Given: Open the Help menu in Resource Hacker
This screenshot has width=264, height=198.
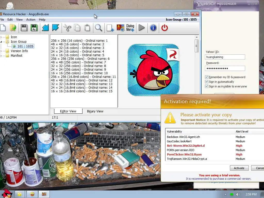Looking at the screenshot, I should click(42, 20).
